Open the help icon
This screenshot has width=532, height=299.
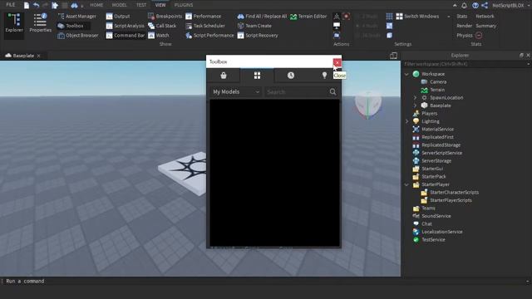[475, 6]
